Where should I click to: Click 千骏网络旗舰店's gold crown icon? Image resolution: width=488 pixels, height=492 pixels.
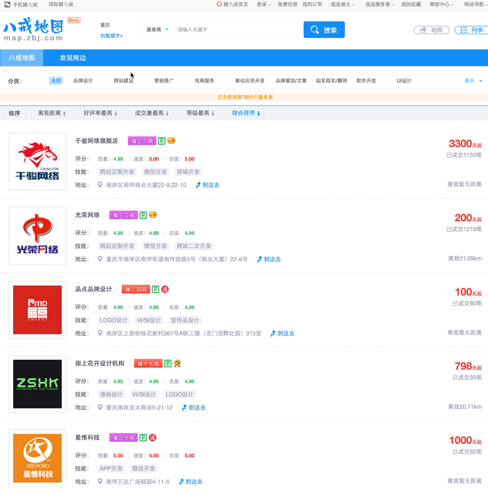click(x=171, y=140)
